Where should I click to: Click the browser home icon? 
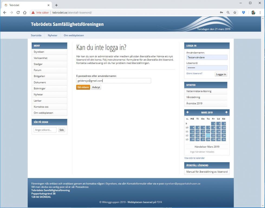[x=25, y=12]
